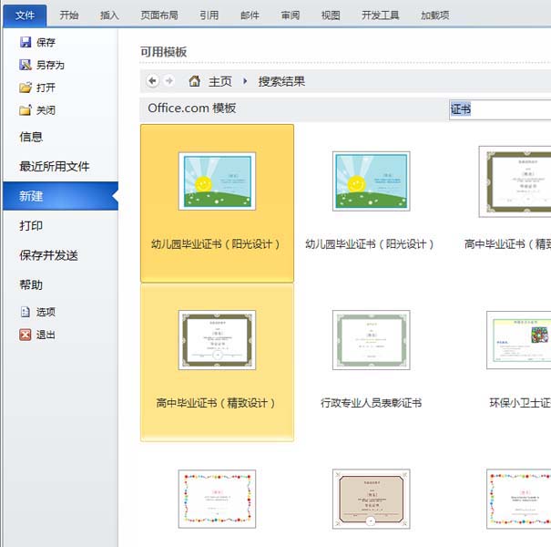Click the template search field containing 证书
Screen dimensions: 551x547
click(499, 109)
